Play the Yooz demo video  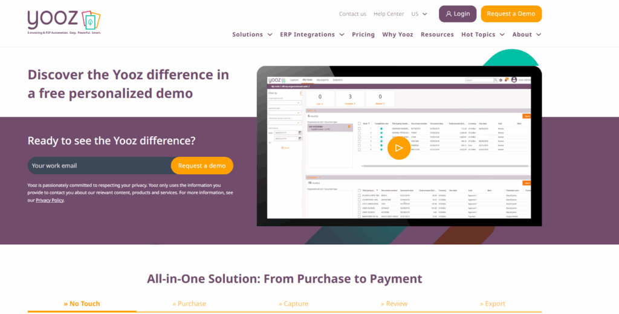point(399,148)
